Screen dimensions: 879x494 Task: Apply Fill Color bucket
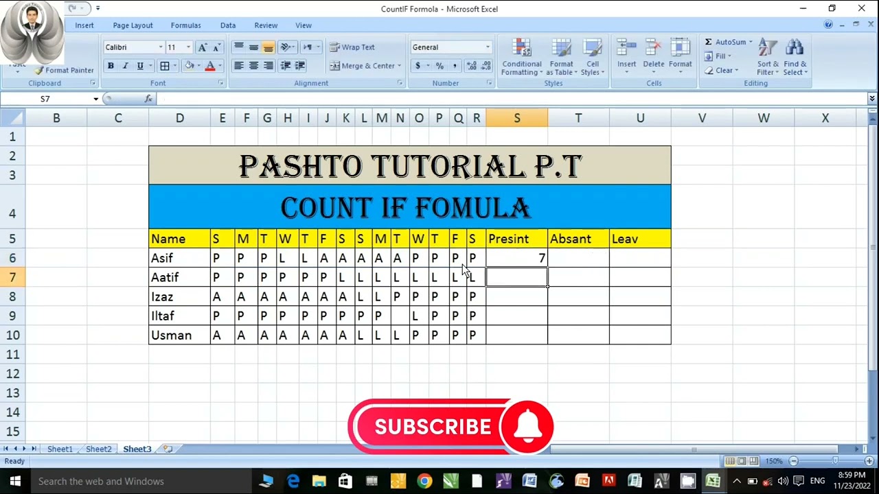190,66
